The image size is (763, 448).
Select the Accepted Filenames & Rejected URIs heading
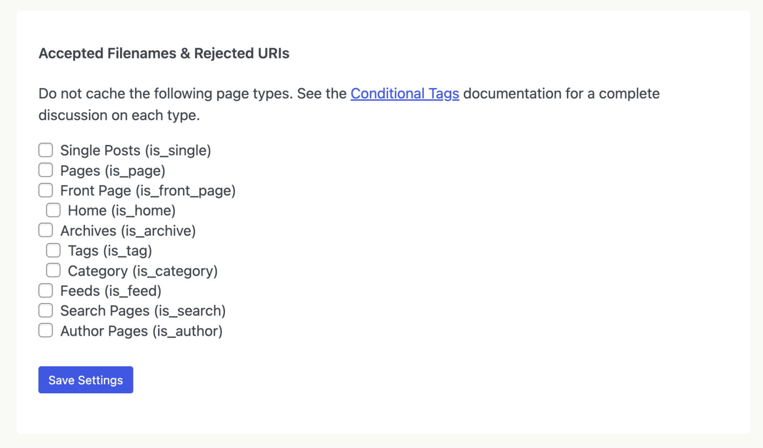(x=164, y=53)
